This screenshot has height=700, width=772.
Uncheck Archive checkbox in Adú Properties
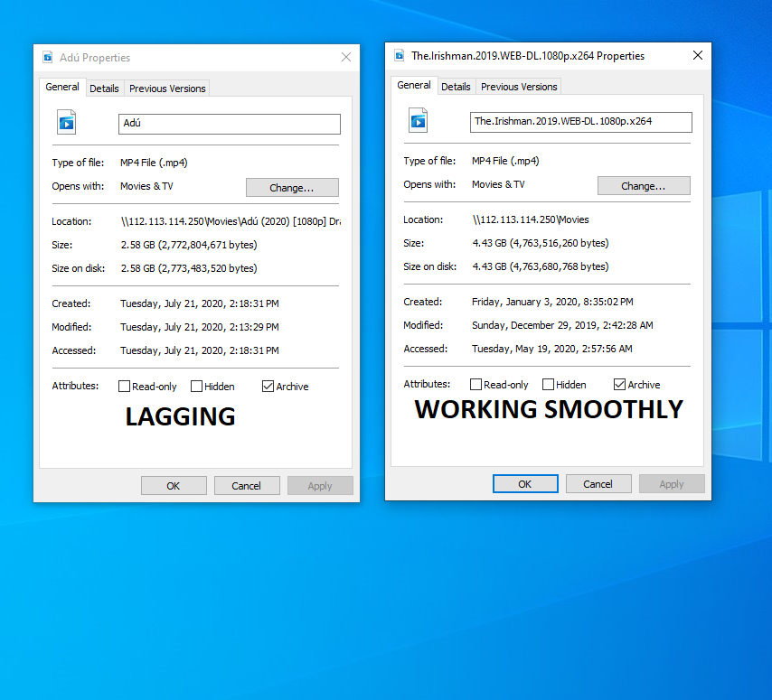pyautogui.click(x=268, y=387)
